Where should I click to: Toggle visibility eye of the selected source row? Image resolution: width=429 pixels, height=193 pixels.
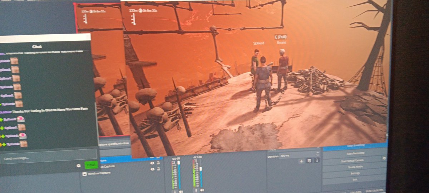[152, 157]
